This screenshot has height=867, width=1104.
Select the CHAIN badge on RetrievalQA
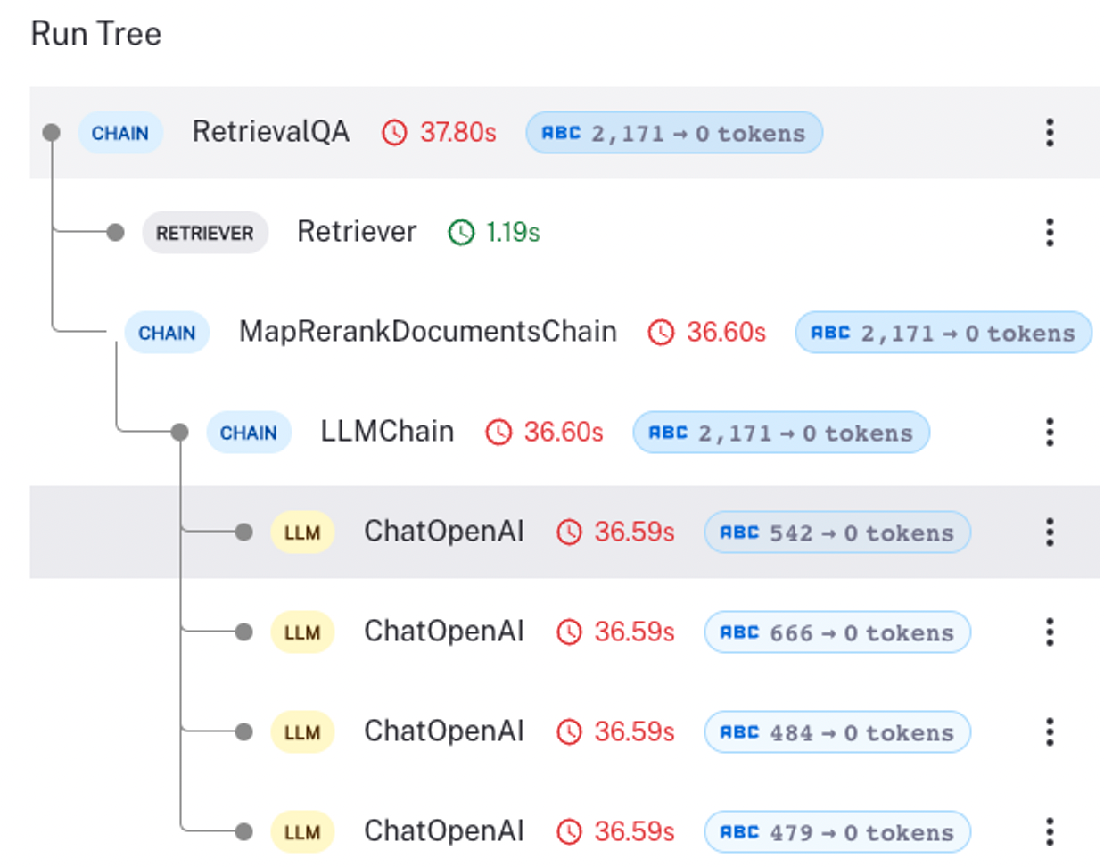pyautogui.click(x=120, y=132)
